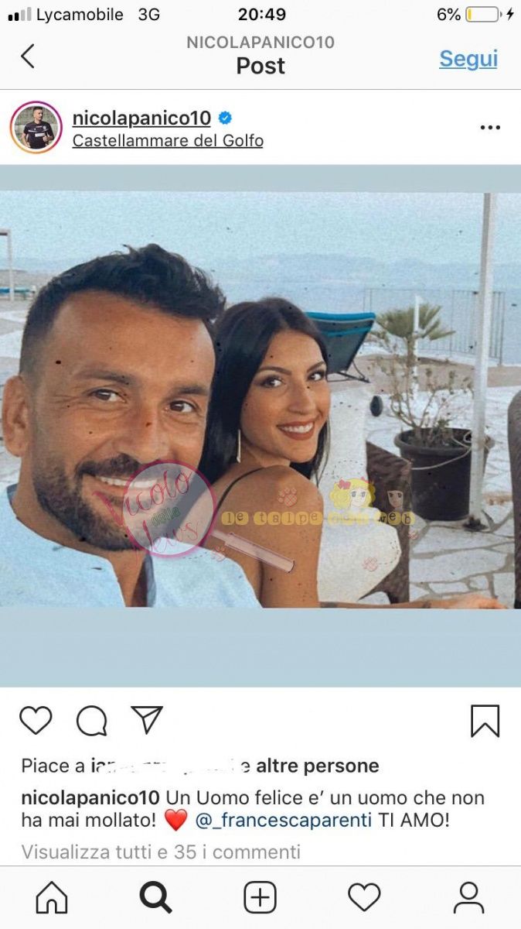Go to Home tab icon
The width and height of the screenshot is (521, 929).
coord(52,898)
